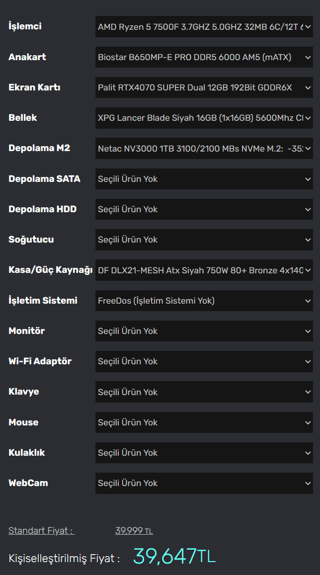This screenshot has width=320, height=575.
Task: Open the Soğutucu cooler dropdown
Action: [x=204, y=240]
